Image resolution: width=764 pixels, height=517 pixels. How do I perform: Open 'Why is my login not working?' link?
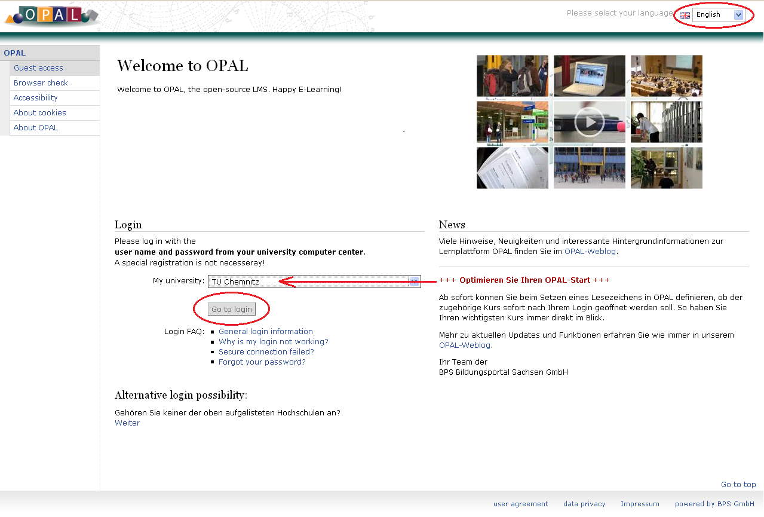[x=274, y=342]
